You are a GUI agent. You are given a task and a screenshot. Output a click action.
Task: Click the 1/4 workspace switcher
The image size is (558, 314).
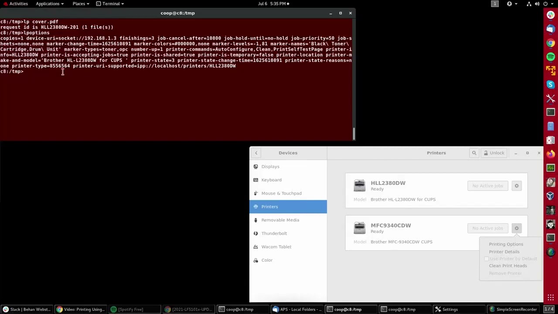pos(549,309)
